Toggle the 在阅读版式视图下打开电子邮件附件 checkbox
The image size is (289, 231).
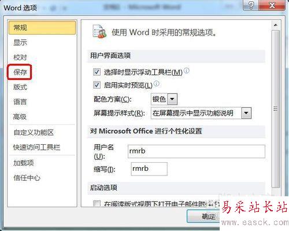pyautogui.click(x=97, y=204)
